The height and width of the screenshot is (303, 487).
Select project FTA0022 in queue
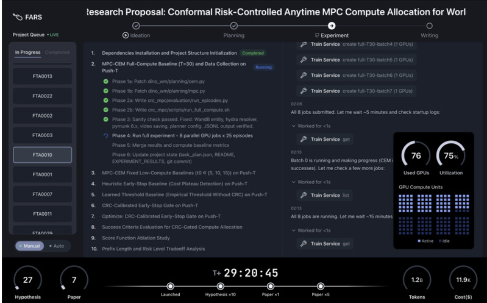42,96
